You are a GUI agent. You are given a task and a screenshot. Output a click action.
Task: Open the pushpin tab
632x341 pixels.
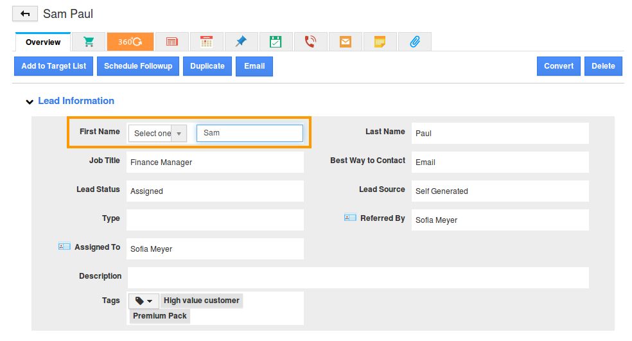pyautogui.click(x=241, y=42)
